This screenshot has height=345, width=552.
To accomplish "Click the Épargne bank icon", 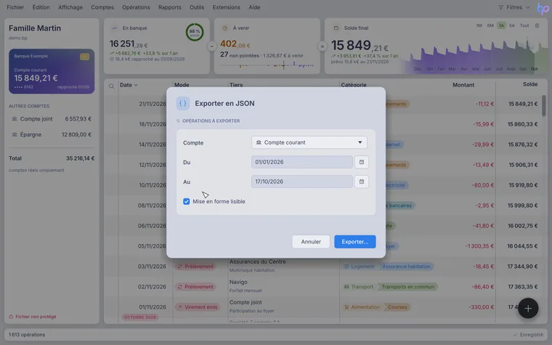I will (15, 134).
